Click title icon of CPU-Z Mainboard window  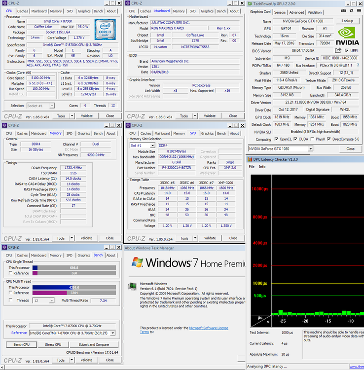(128, 3)
